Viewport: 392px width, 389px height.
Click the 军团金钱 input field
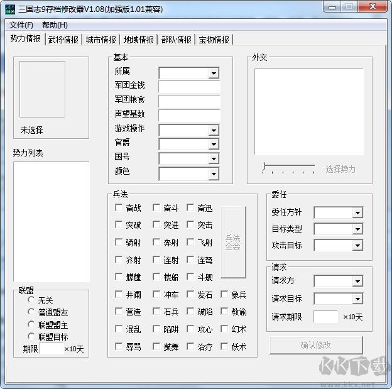189,87
